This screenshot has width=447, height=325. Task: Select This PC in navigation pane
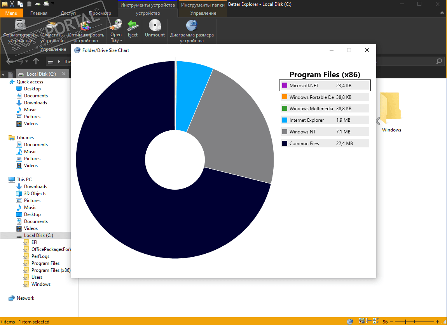point(24,180)
